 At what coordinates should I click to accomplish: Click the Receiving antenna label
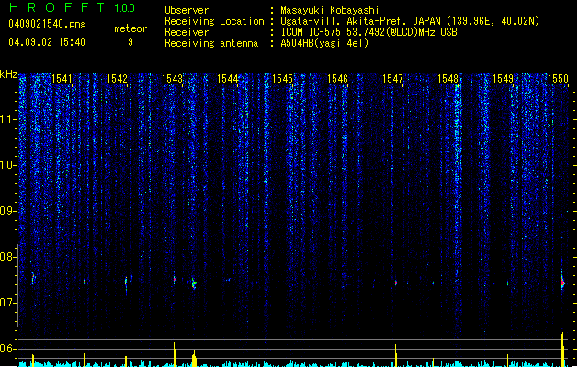point(211,43)
